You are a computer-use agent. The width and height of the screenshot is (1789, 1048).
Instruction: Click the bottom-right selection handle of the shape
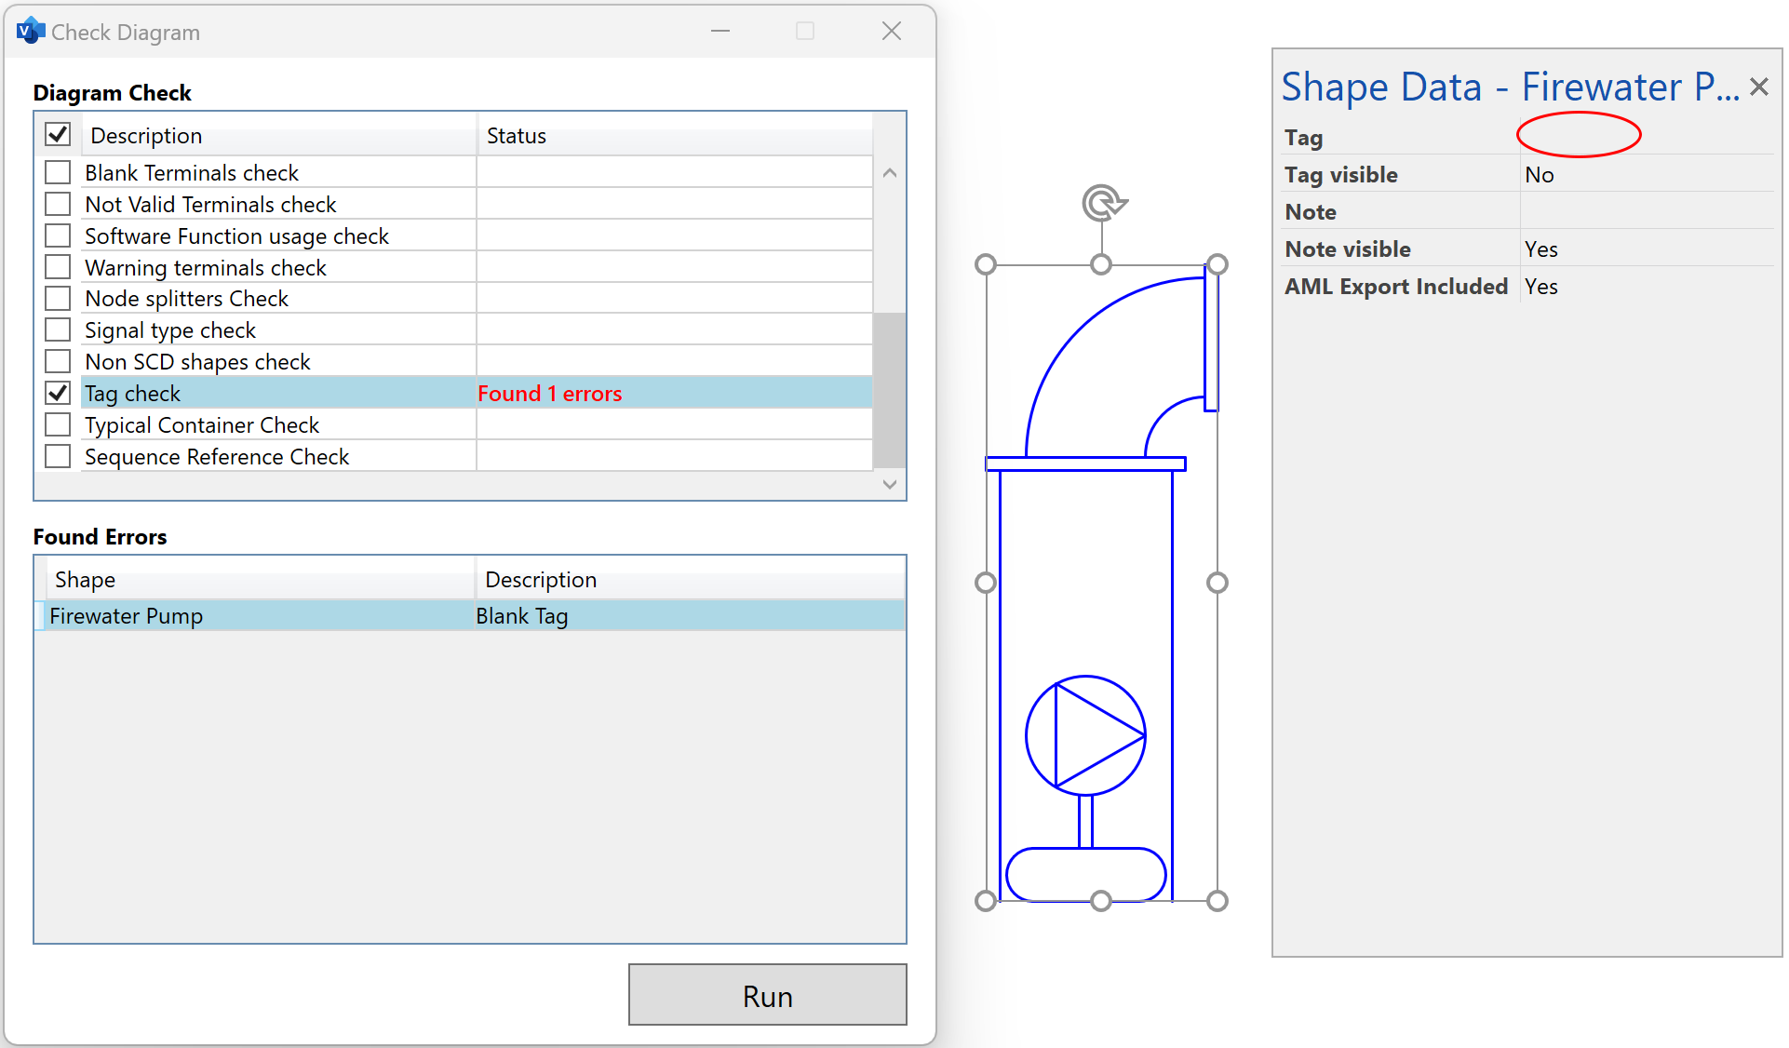1217,900
